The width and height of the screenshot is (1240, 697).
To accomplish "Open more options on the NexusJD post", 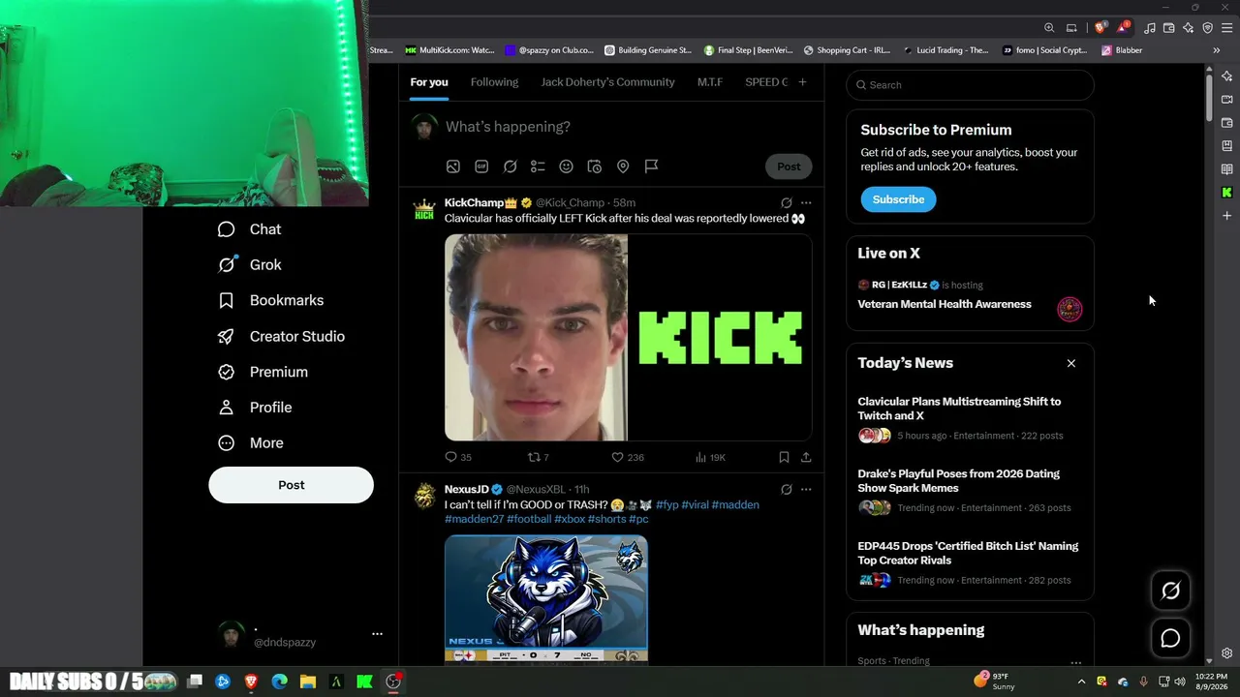I will click(806, 490).
